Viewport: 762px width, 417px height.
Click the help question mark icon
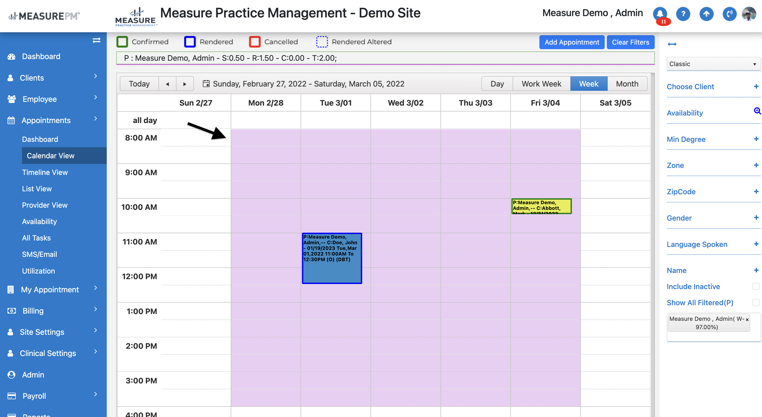click(683, 14)
